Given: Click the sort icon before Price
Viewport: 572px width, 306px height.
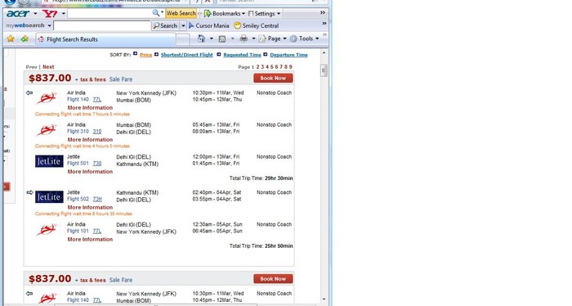Looking at the screenshot, I should [x=136, y=54].
